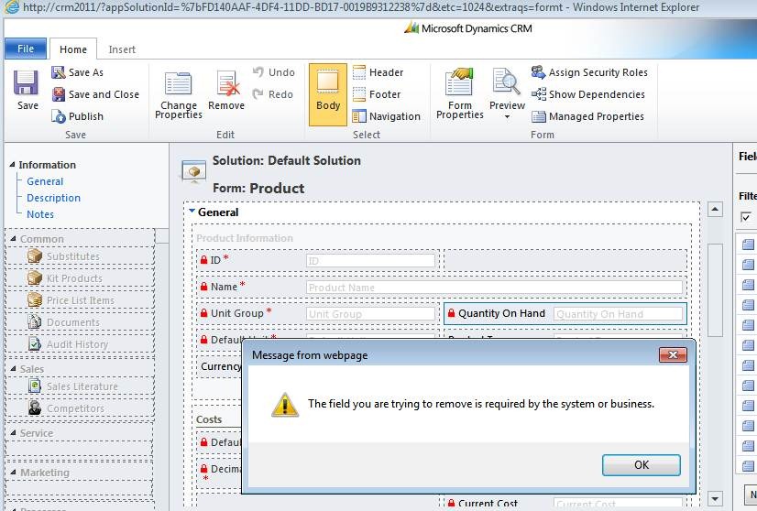Select the Unit Group field

pyautogui.click(x=370, y=314)
